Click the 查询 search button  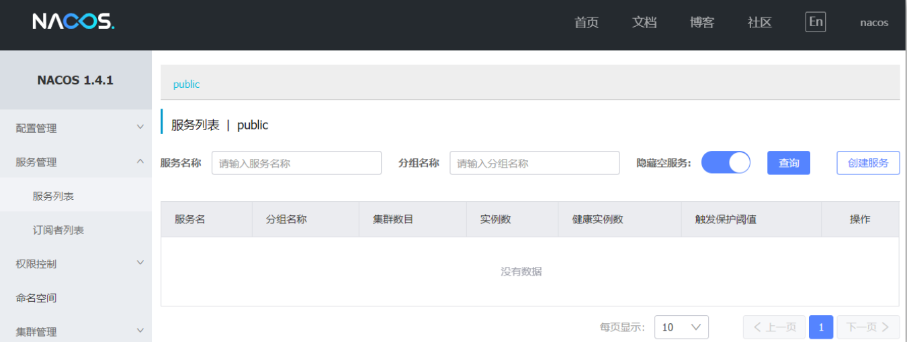[x=788, y=163]
